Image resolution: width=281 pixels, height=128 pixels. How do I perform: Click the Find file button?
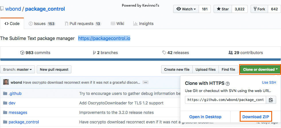pyautogui.click(x=228, y=69)
